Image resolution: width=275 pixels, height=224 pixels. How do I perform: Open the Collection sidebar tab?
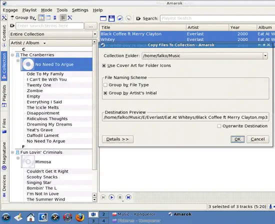click(x=4, y=66)
